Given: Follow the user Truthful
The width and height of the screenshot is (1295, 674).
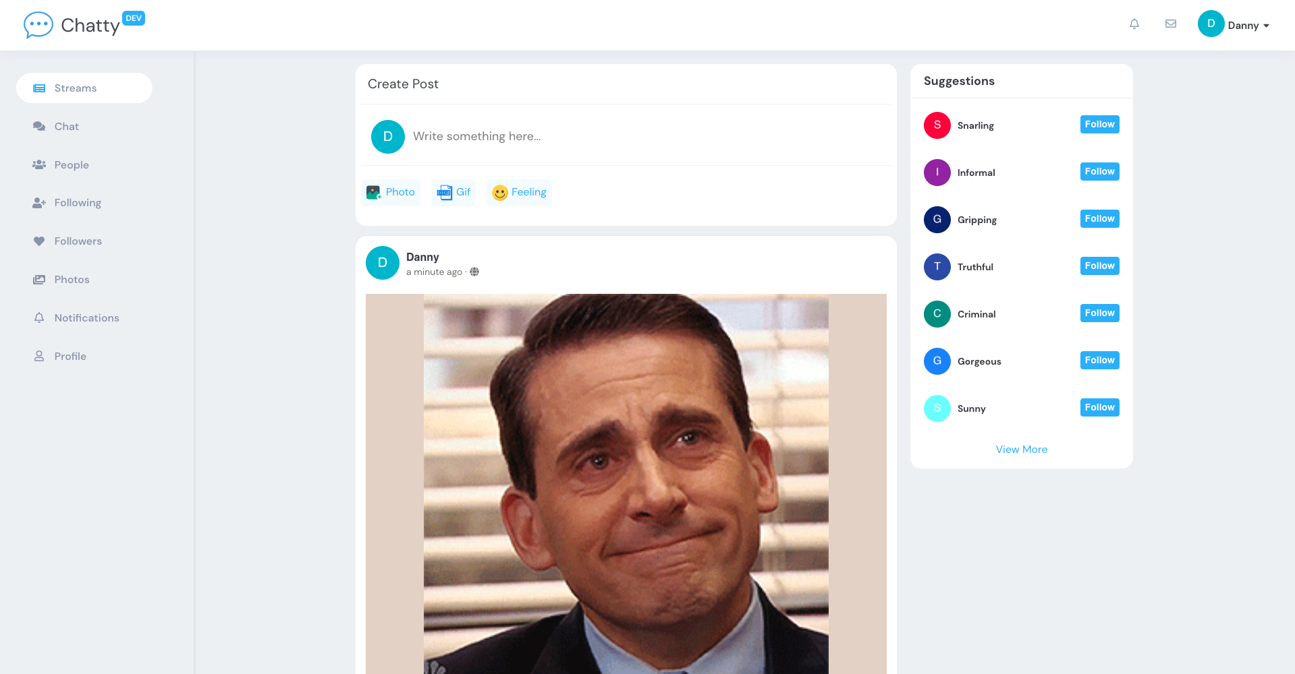Looking at the screenshot, I should (x=1100, y=266).
